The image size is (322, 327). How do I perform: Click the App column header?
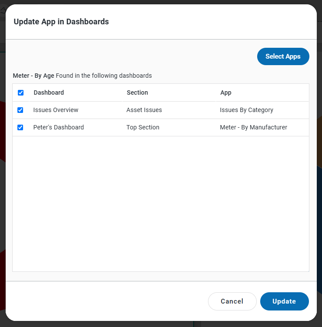coord(226,92)
